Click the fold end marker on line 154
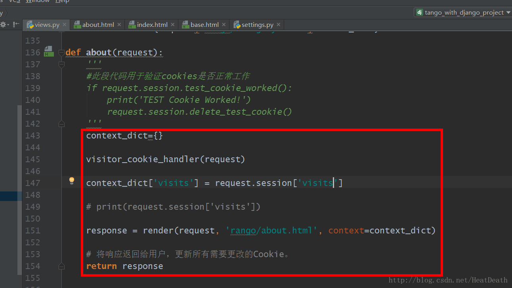The width and height of the screenshot is (512, 288). 61,266
